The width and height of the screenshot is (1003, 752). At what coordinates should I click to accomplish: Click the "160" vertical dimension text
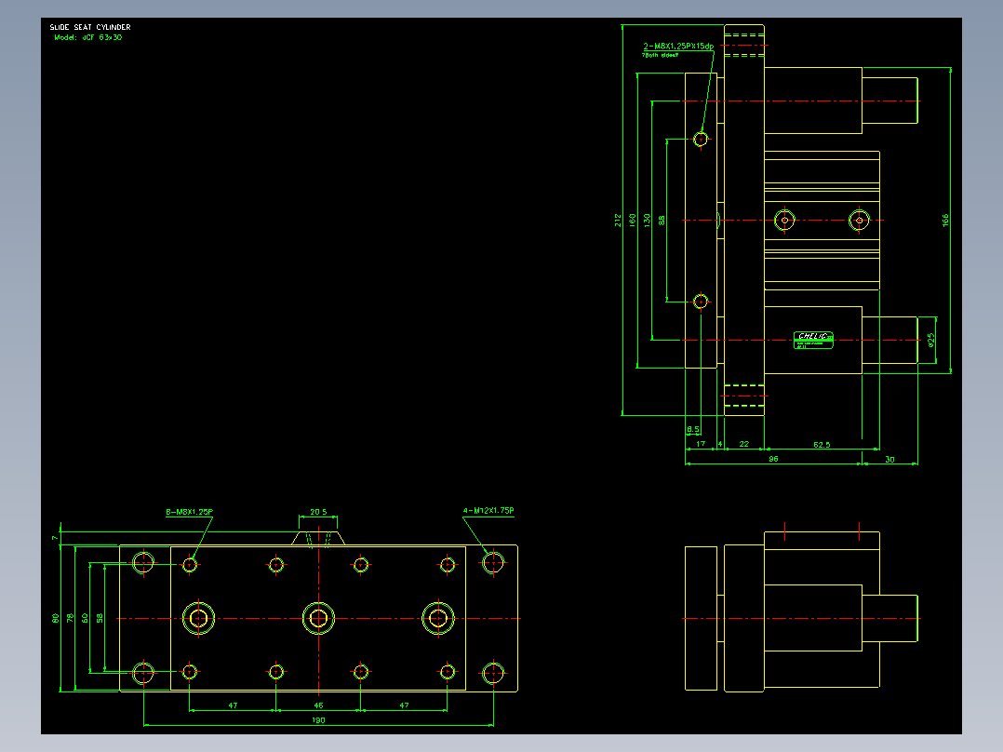pos(632,221)
